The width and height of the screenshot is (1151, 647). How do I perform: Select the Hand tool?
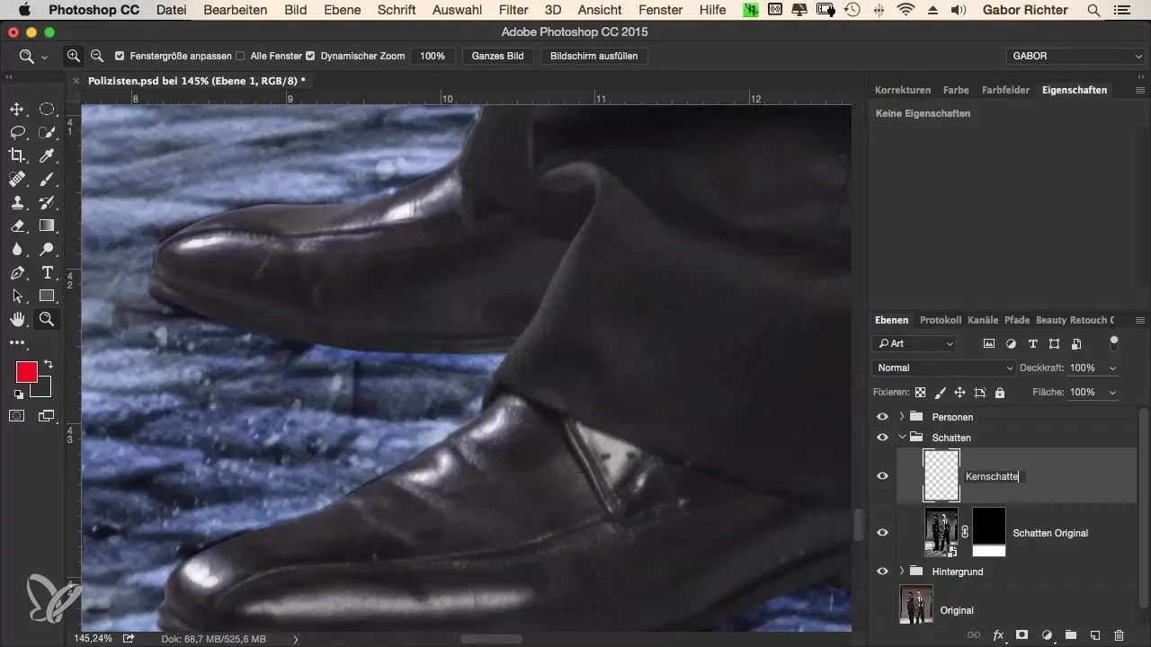(17, 319)
